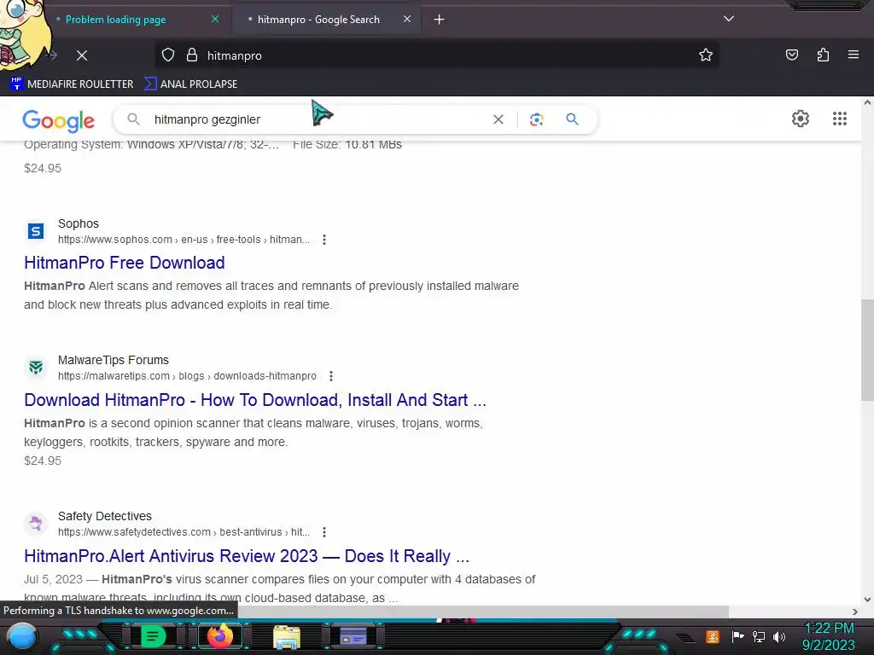Viewport: 874px width, 655px height.
Task: Open the clock showing 1:22 PM
Action: (x=829, y=636)
